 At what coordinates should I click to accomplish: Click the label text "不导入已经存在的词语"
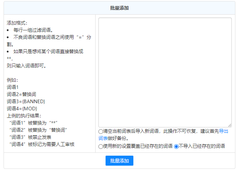coord(201,146)
